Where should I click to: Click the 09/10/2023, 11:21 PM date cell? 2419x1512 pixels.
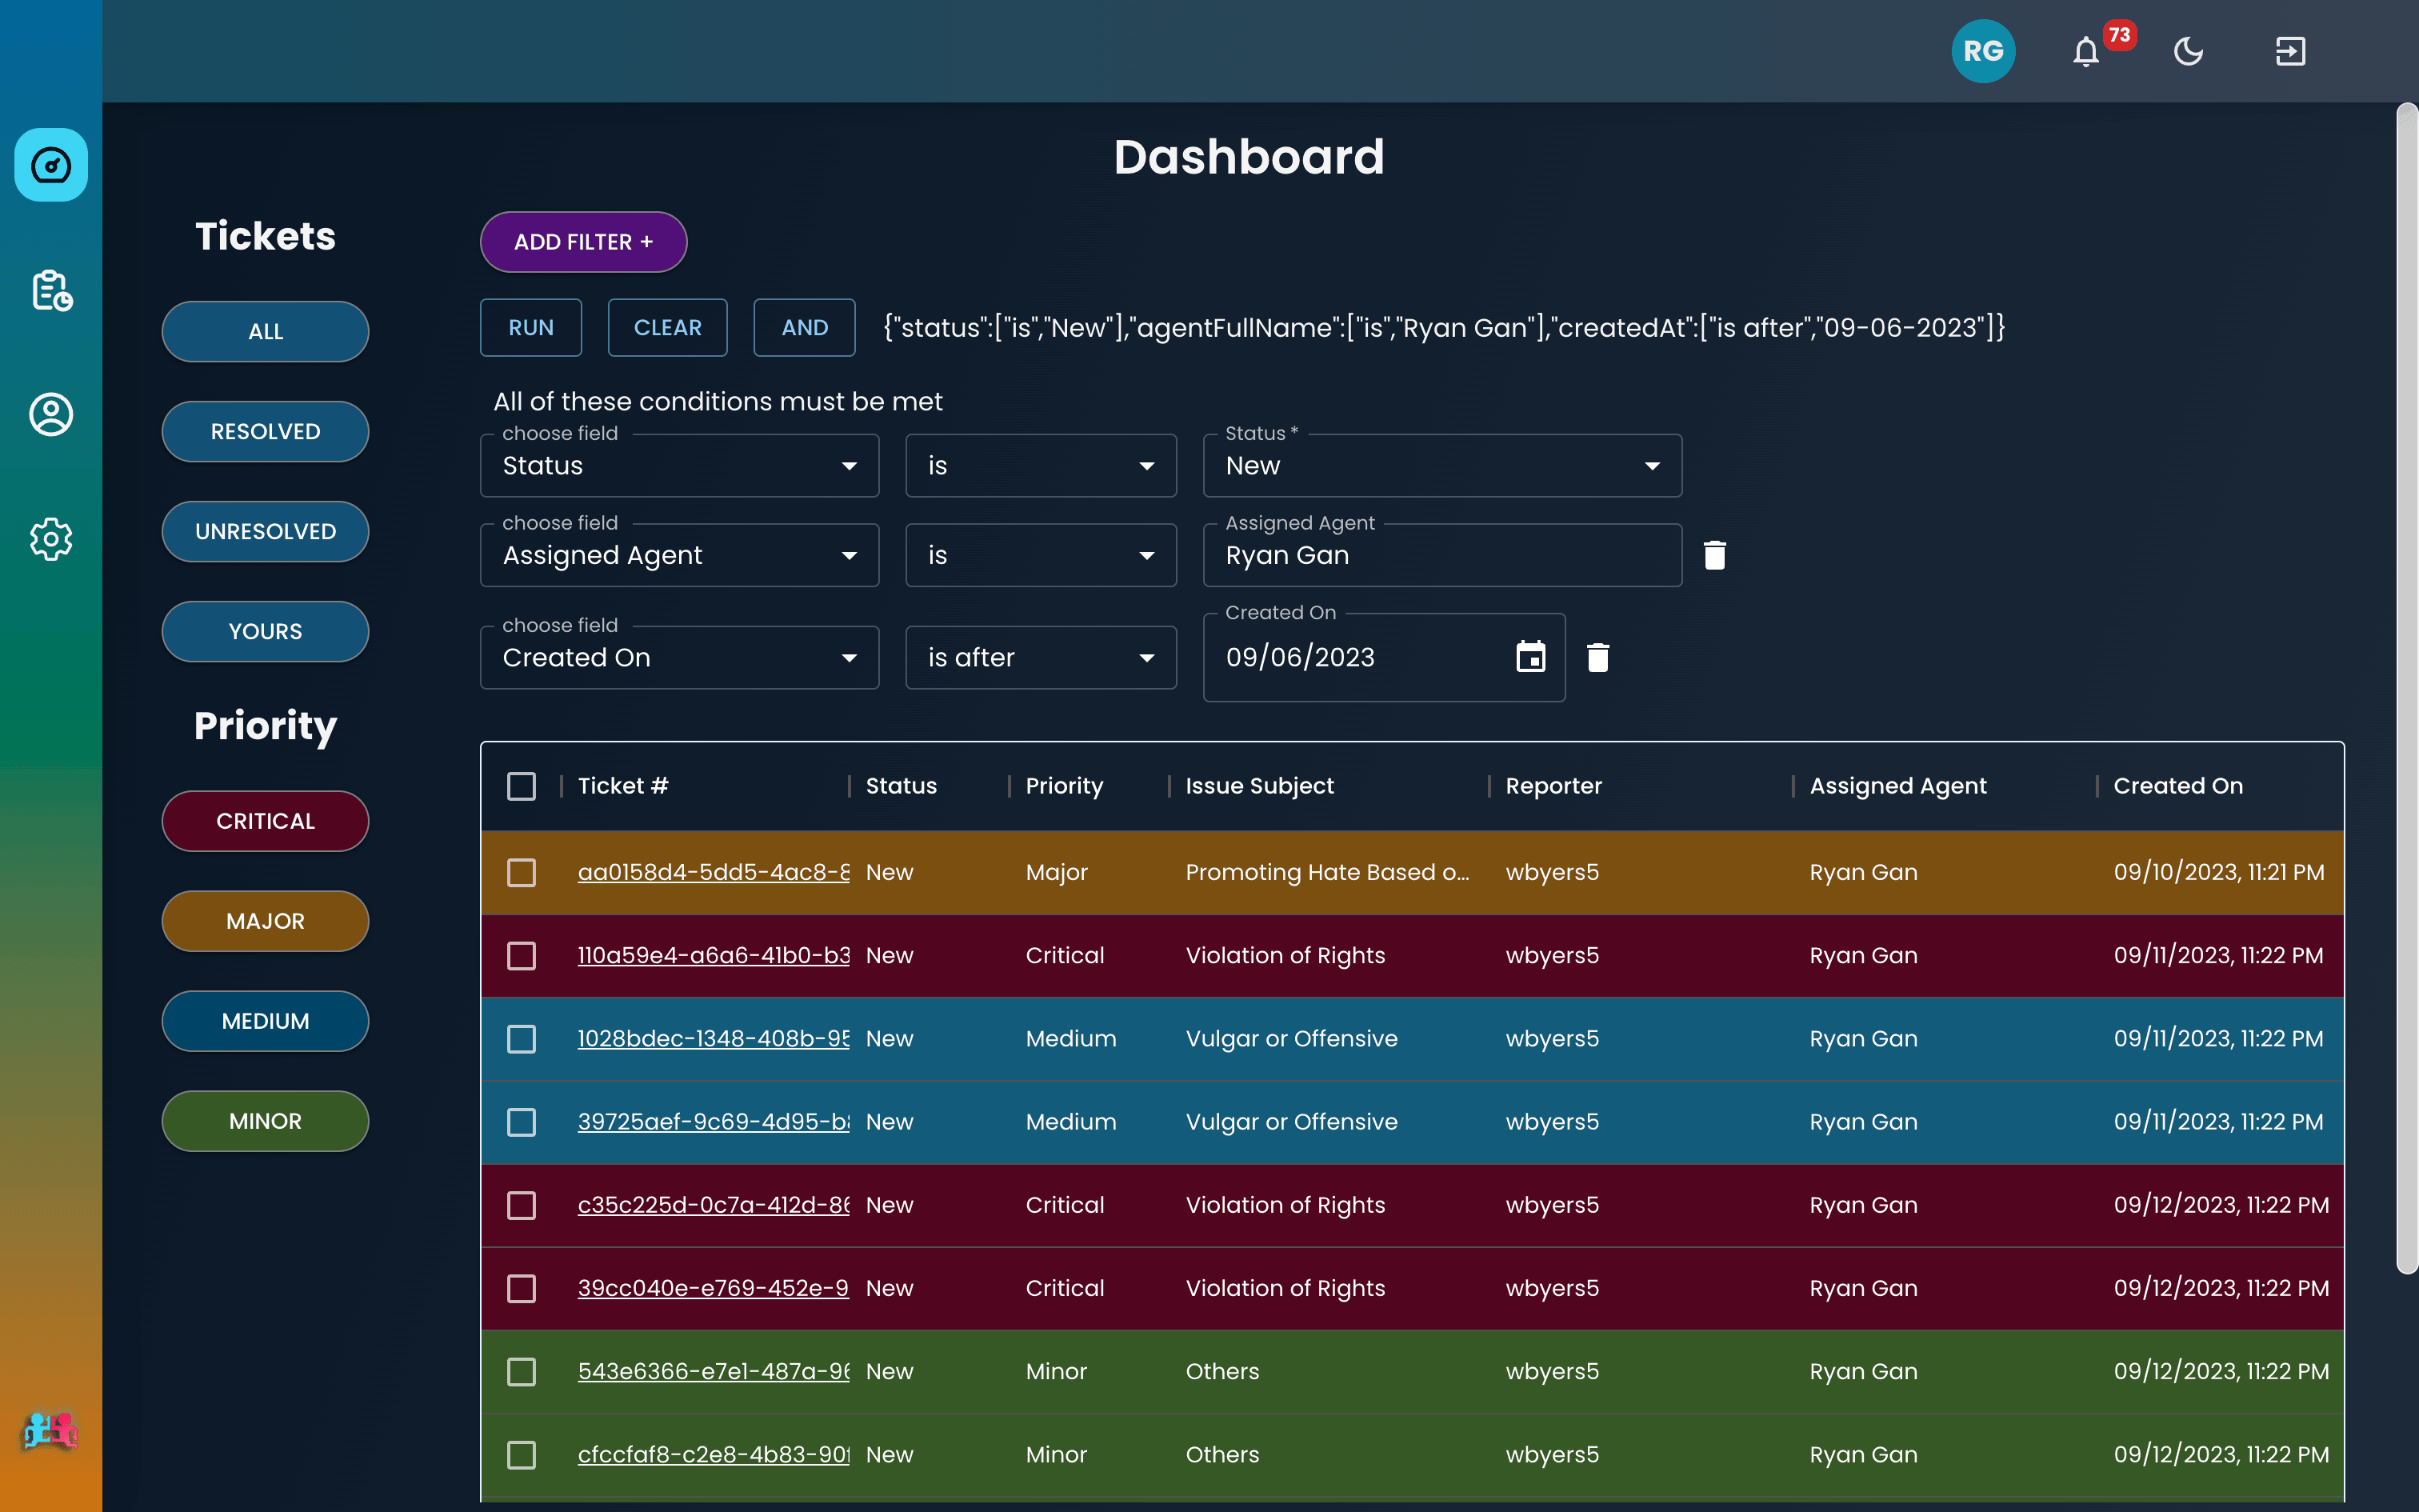(x=2218, y=872)
